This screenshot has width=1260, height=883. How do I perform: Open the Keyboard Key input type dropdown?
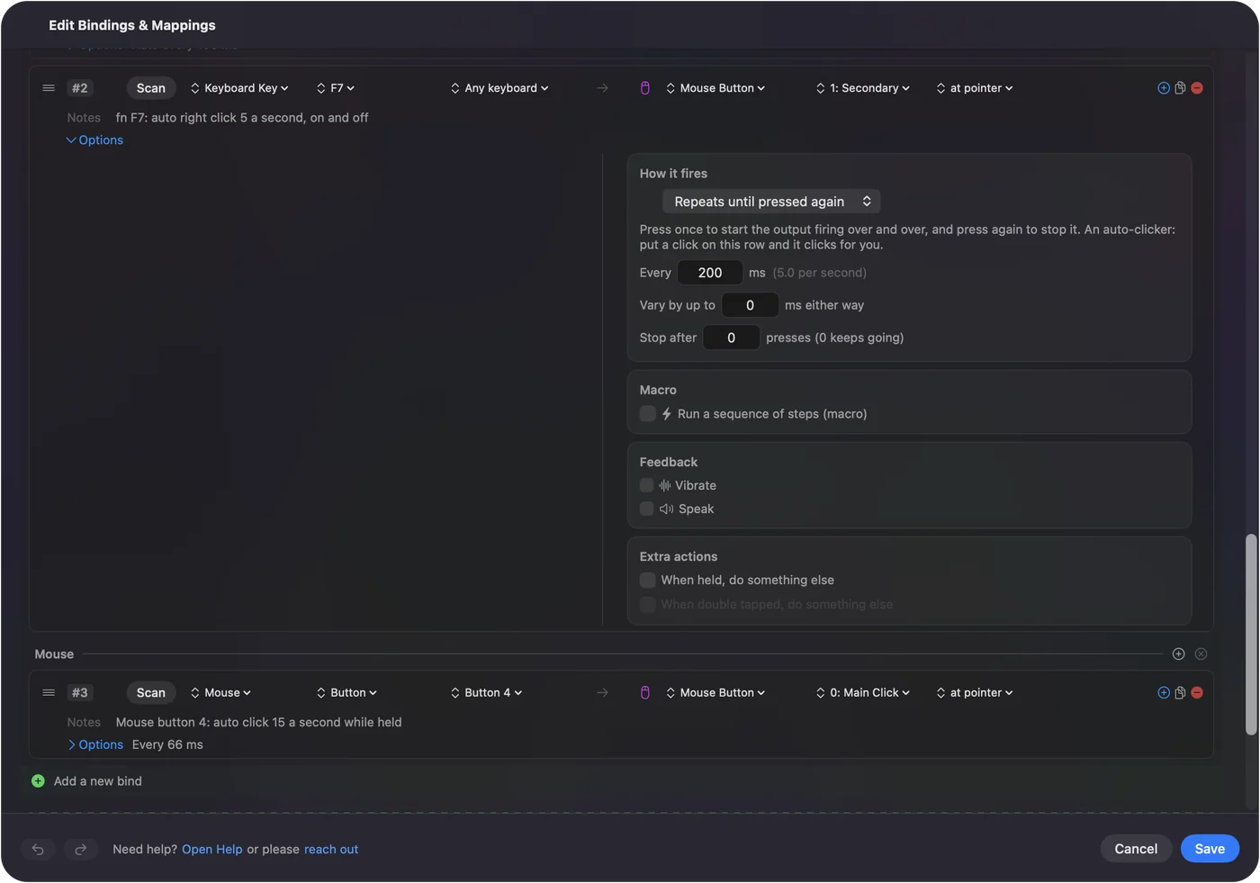click(239, 88)
